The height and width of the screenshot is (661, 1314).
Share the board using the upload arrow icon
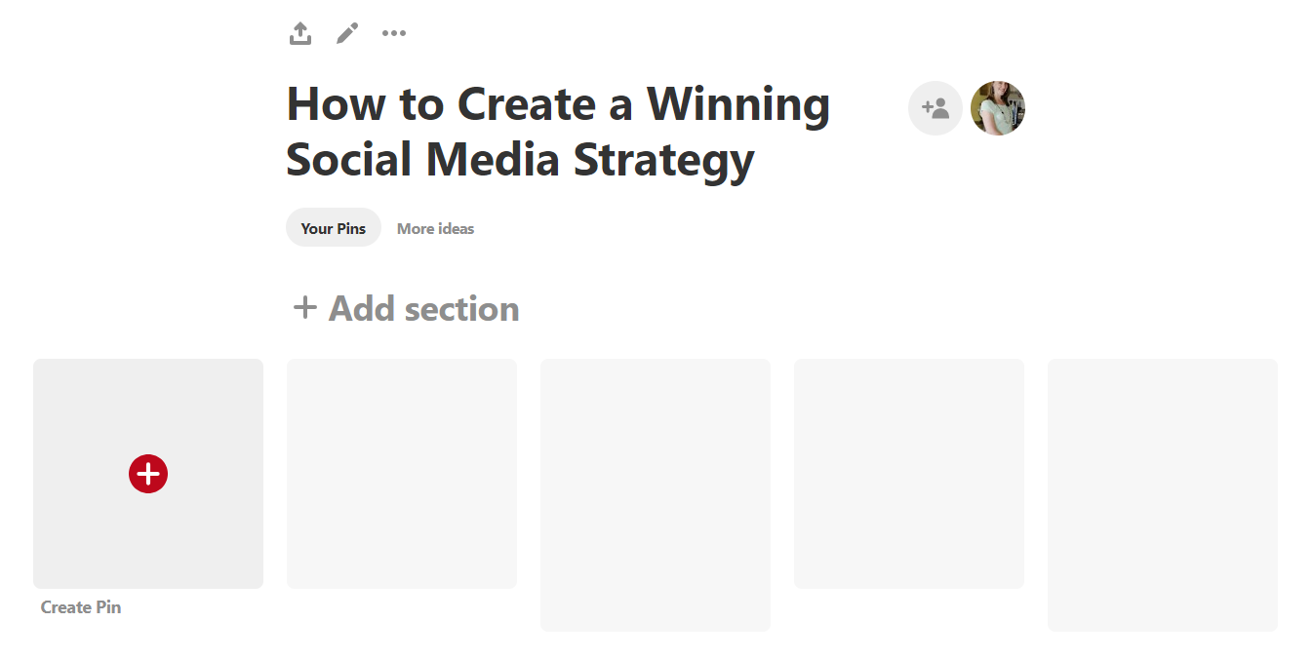click(299, 32)
